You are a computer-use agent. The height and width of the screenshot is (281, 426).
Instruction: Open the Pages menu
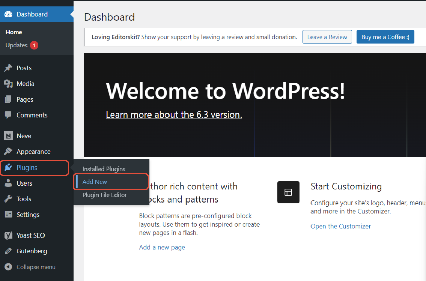pos(37,99)
